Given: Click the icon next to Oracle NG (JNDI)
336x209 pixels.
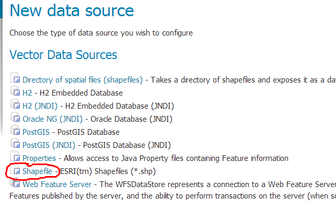Looking at the screenshot, I should (15, 117).
